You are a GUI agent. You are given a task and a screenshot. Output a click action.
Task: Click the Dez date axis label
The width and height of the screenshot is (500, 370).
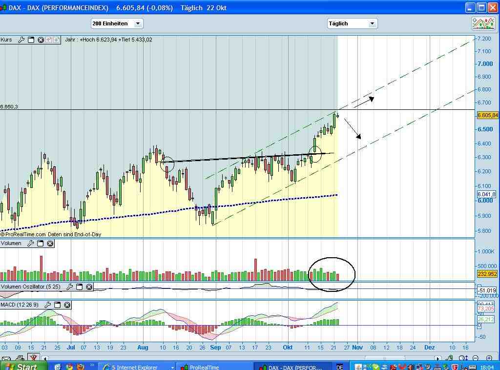[430, 348]
